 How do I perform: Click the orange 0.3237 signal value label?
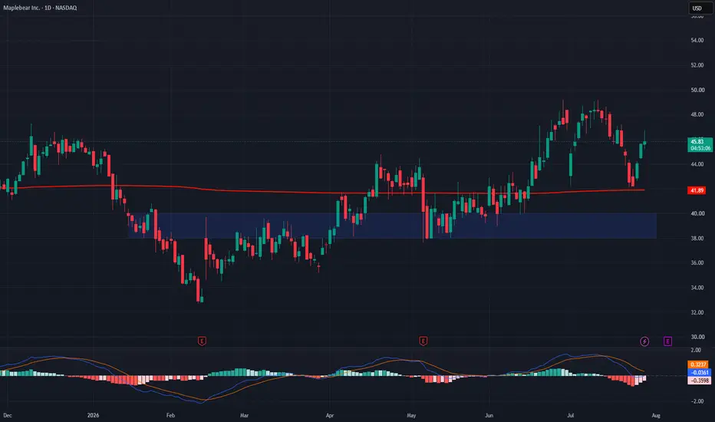[x=697, y=364]
